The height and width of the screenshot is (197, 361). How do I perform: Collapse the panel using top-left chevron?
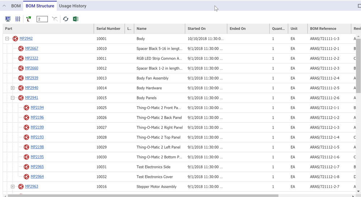coord(4,6)
